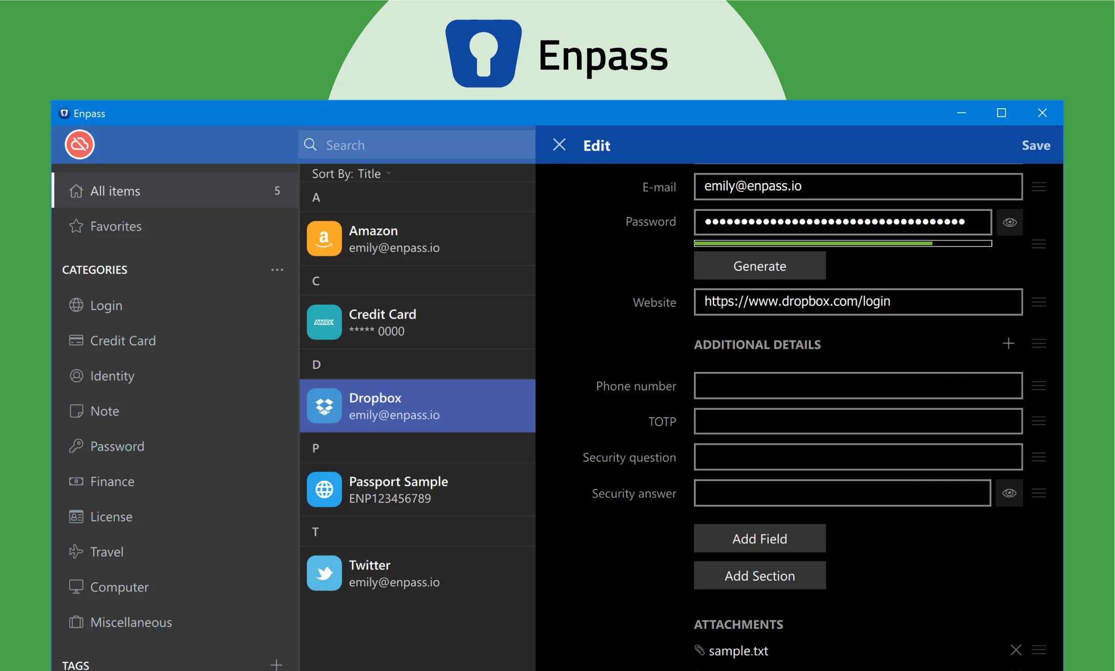Select the Identity category icon
The image size is (1115, 671).
(76, 376)
